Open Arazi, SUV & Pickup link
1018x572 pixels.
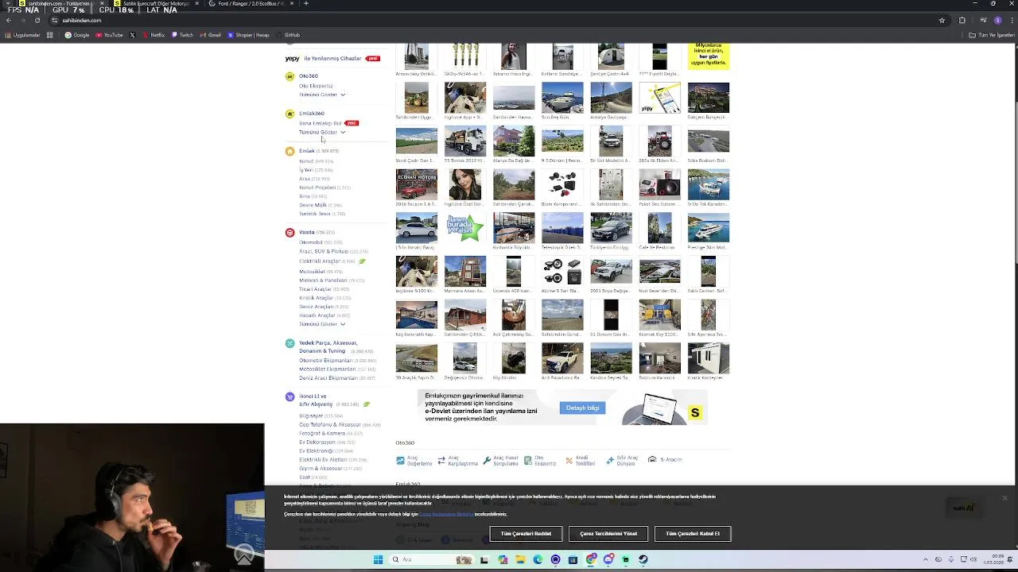click(324, 252)
